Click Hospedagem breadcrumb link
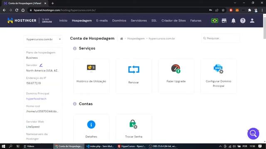266x149 pixels. coord(136,38)
